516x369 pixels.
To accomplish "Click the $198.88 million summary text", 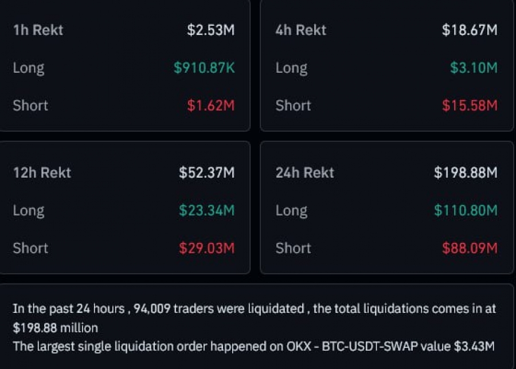I will point(55,328).
